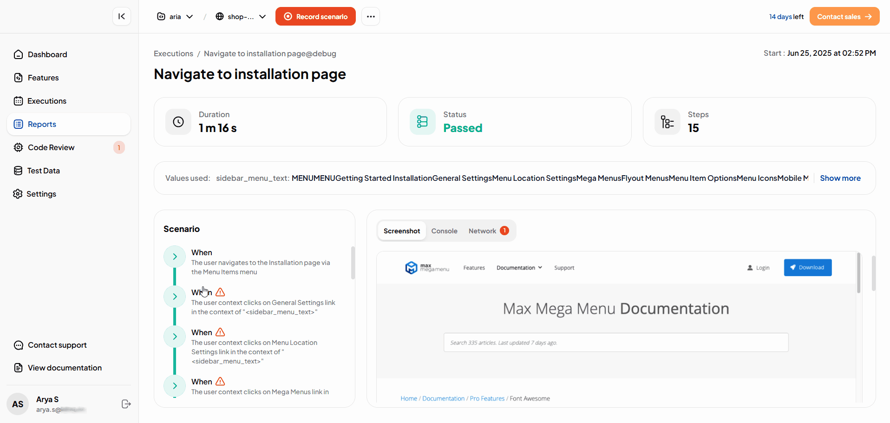This screenshot has width=890, height=423.
Task: Click the Executions breadcrumb link
Action: 173,53
